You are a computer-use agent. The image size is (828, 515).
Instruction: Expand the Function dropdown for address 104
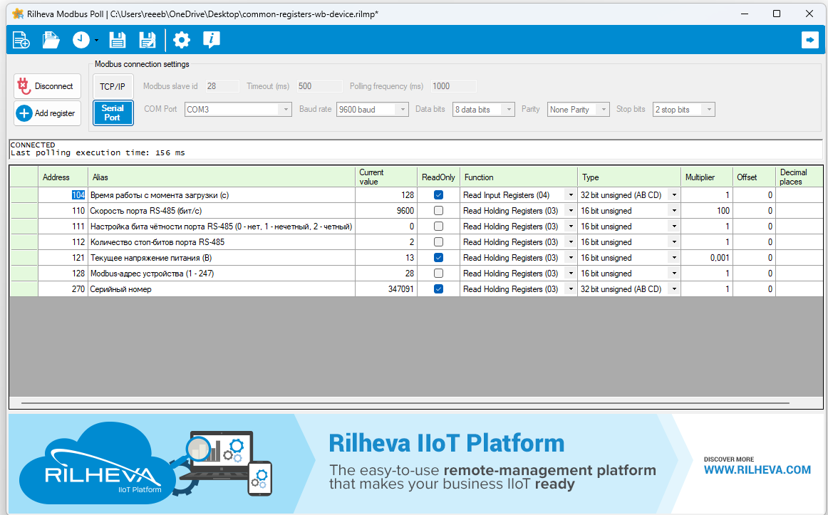click(x=570, y=195)
